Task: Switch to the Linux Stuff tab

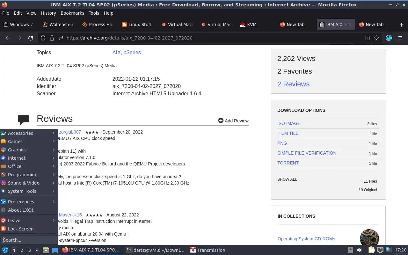Action: pyautogui.click(x=137, y=25)
